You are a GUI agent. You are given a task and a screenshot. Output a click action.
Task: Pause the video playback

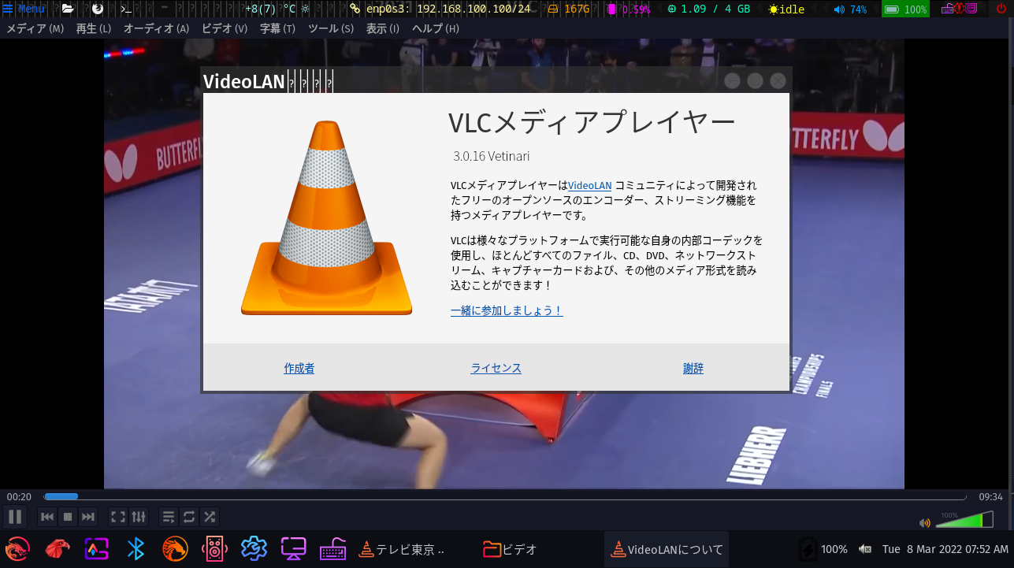tap(15, 518)
